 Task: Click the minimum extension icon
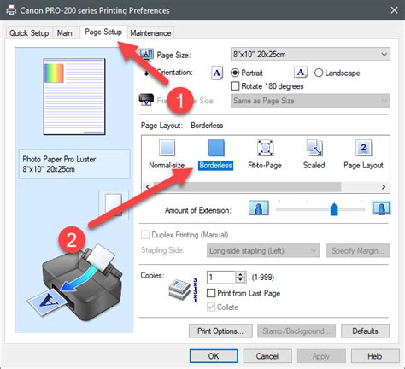[x=259, y=208]
